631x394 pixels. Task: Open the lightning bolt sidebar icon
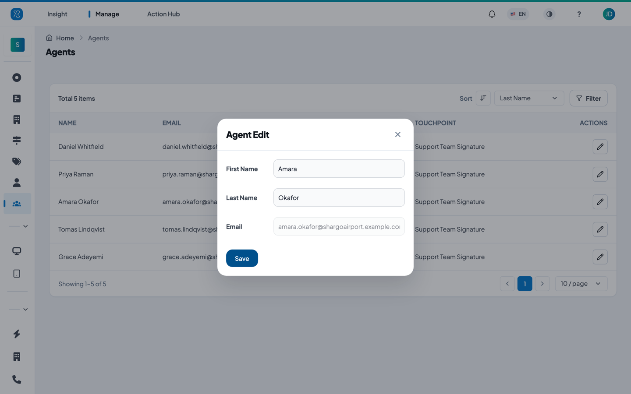pos(17,334)
